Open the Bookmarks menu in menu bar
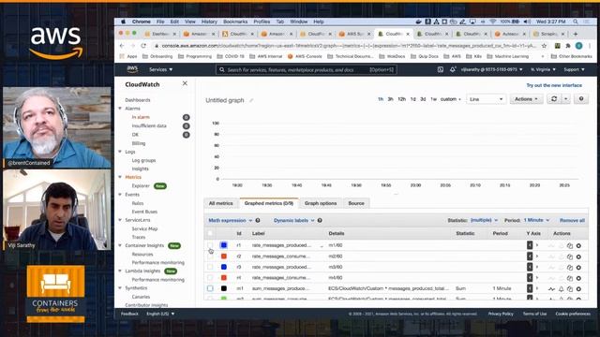Screen dimensions: 600x337 (x=235, y=22)
